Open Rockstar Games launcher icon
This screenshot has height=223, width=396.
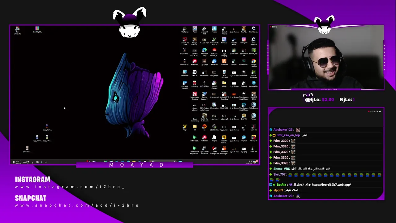224,139
